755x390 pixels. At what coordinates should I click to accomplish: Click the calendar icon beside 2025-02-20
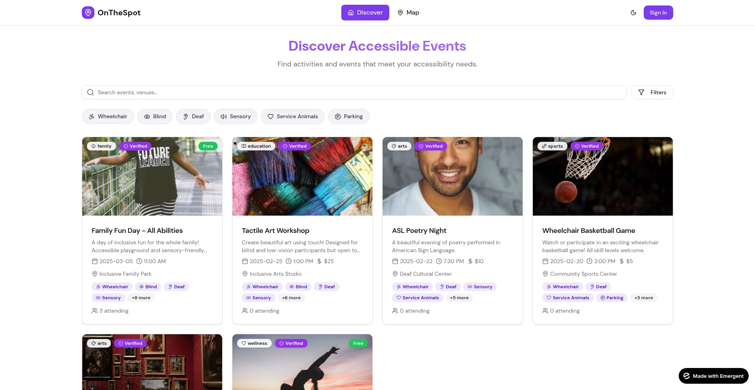(545, 261)
